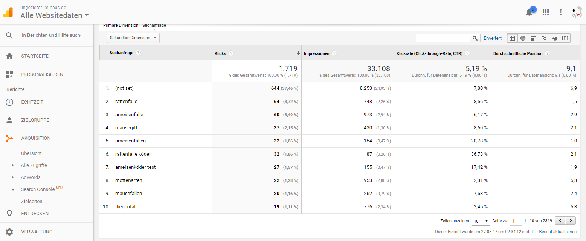Click the table search magnifier button

475,38
